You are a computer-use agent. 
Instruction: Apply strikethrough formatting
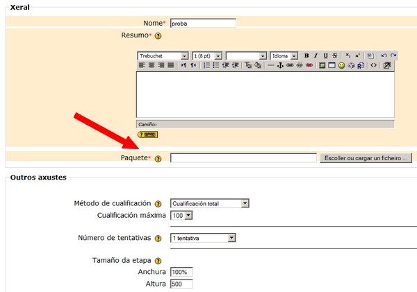pyautogui.click(x=335, y=55)
